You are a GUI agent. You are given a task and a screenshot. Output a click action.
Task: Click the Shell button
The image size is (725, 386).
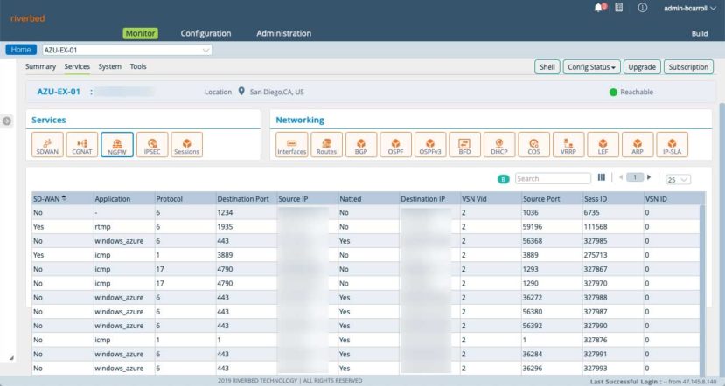pos(547,67)
